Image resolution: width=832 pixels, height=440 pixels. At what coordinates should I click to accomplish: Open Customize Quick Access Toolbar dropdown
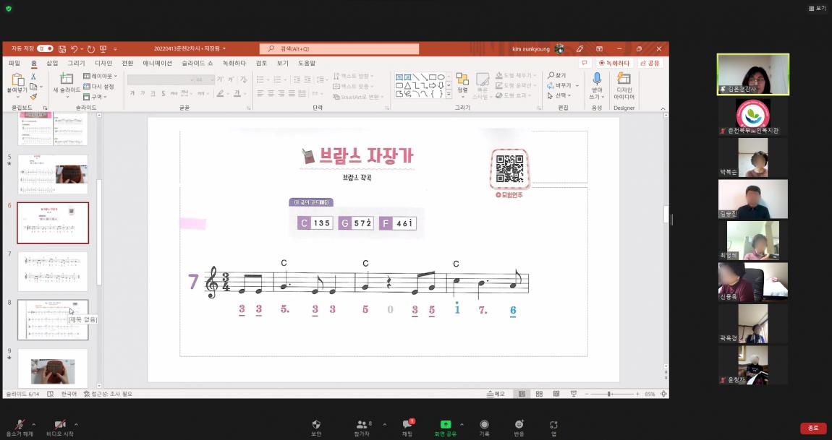tap(115, 49)
